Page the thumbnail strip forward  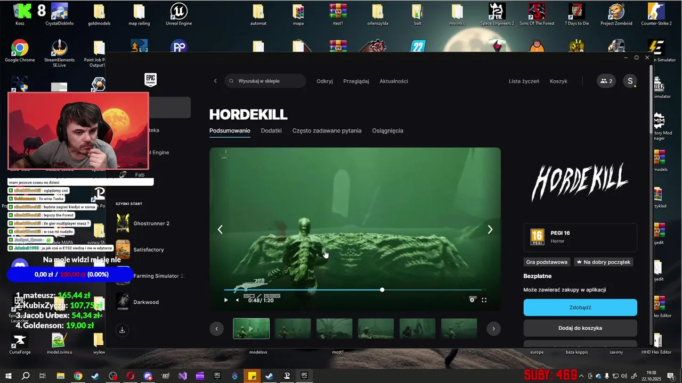[493, 328]
